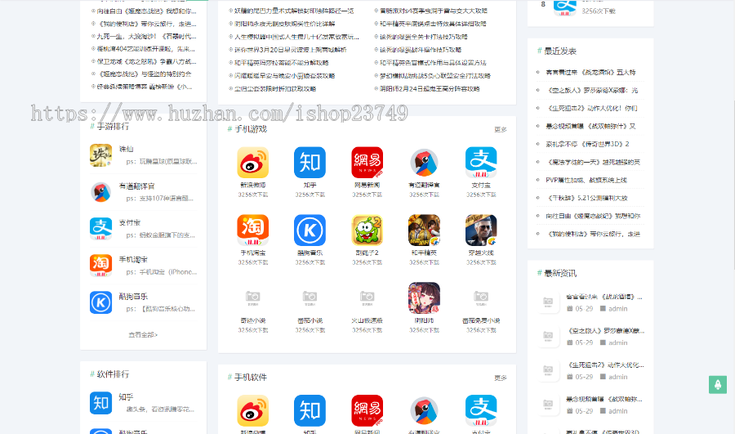This screenshot has height=434, width=735.
Task: Open the 穿越火线 label in the games grid
Action: coord(481,253)
